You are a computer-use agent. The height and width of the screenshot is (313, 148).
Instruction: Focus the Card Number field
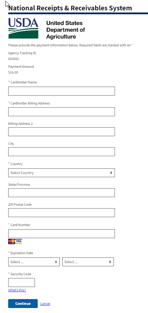62,234
